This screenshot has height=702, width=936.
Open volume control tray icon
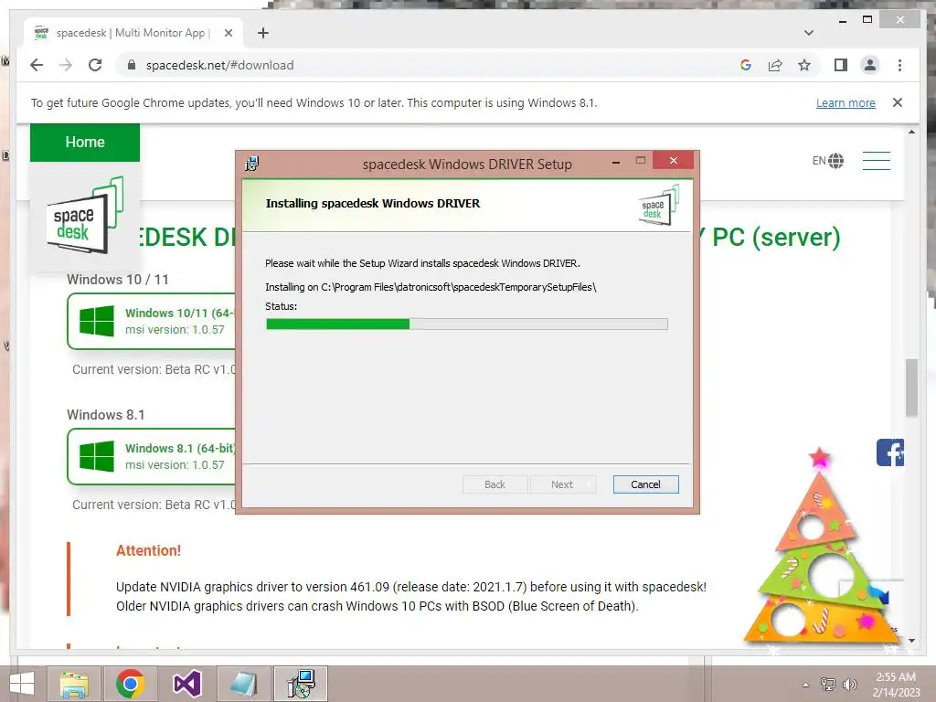849,685
